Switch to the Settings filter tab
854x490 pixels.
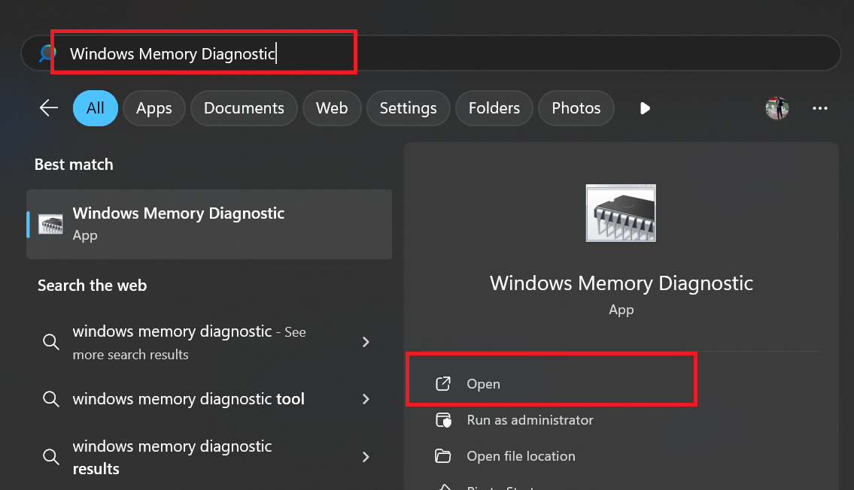408,108
